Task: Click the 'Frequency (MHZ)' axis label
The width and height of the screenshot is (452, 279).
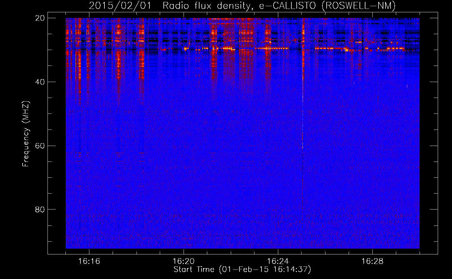Action: pyautogui.click(x=26, y=134)
